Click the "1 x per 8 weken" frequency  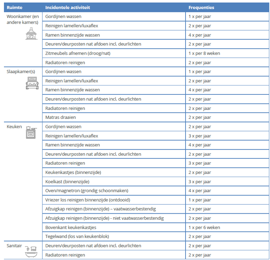click(x=204, y=53)
